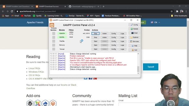Screen dimensions: 189x106
Task: Open a new browser tab
Action: (104, 6)
